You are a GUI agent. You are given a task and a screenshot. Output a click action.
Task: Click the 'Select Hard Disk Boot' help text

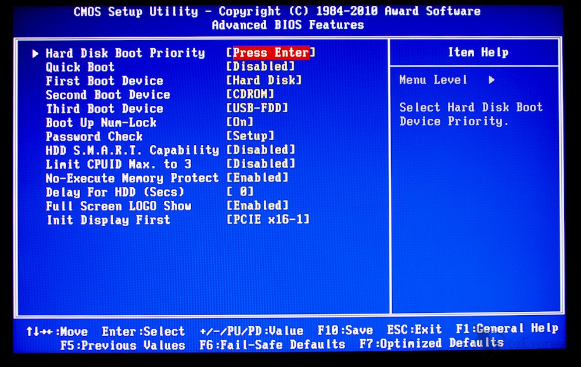471,107
